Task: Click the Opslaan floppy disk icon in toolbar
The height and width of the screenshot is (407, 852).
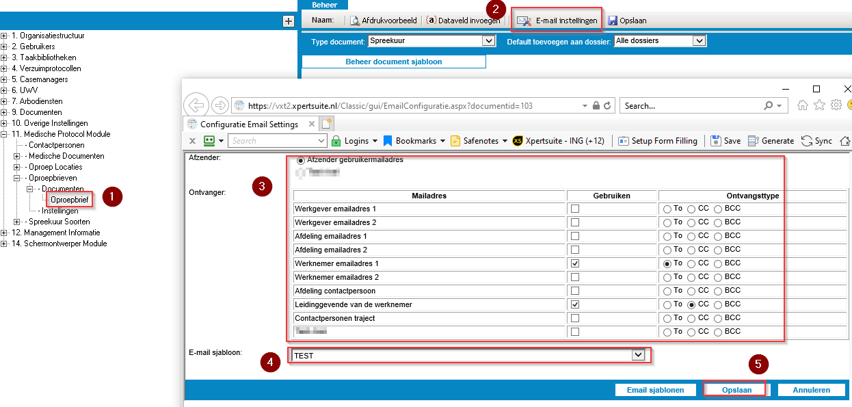Action: pyautogui.click(x=613, y=21)
